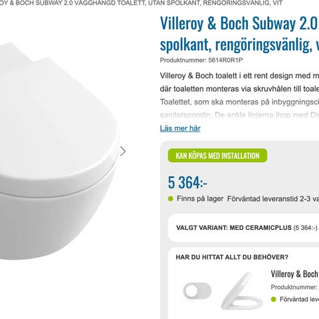
Task: Click the accessory Produktnummer label
Action: point(294,287)
